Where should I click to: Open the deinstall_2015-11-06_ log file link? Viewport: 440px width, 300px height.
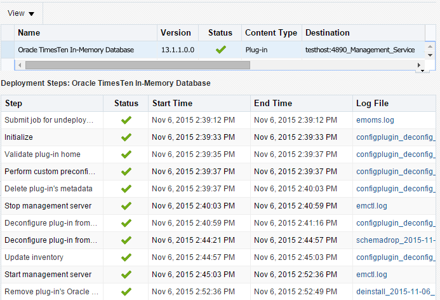[396, 291]
